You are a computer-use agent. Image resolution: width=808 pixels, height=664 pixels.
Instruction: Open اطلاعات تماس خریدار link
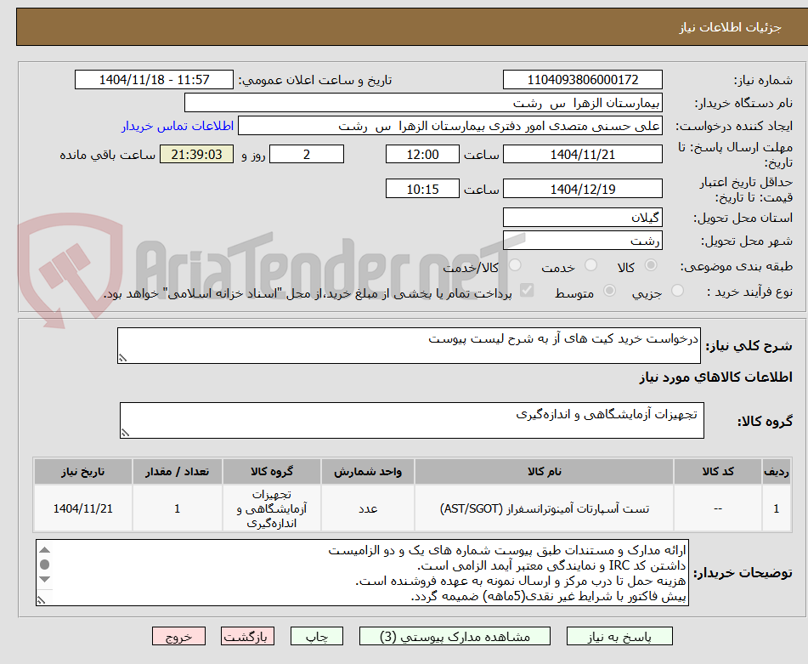point(178,127)
